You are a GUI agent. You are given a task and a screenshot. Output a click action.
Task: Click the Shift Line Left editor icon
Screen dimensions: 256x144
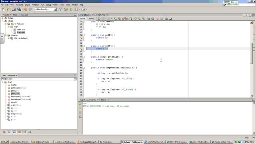click(148, 19)
